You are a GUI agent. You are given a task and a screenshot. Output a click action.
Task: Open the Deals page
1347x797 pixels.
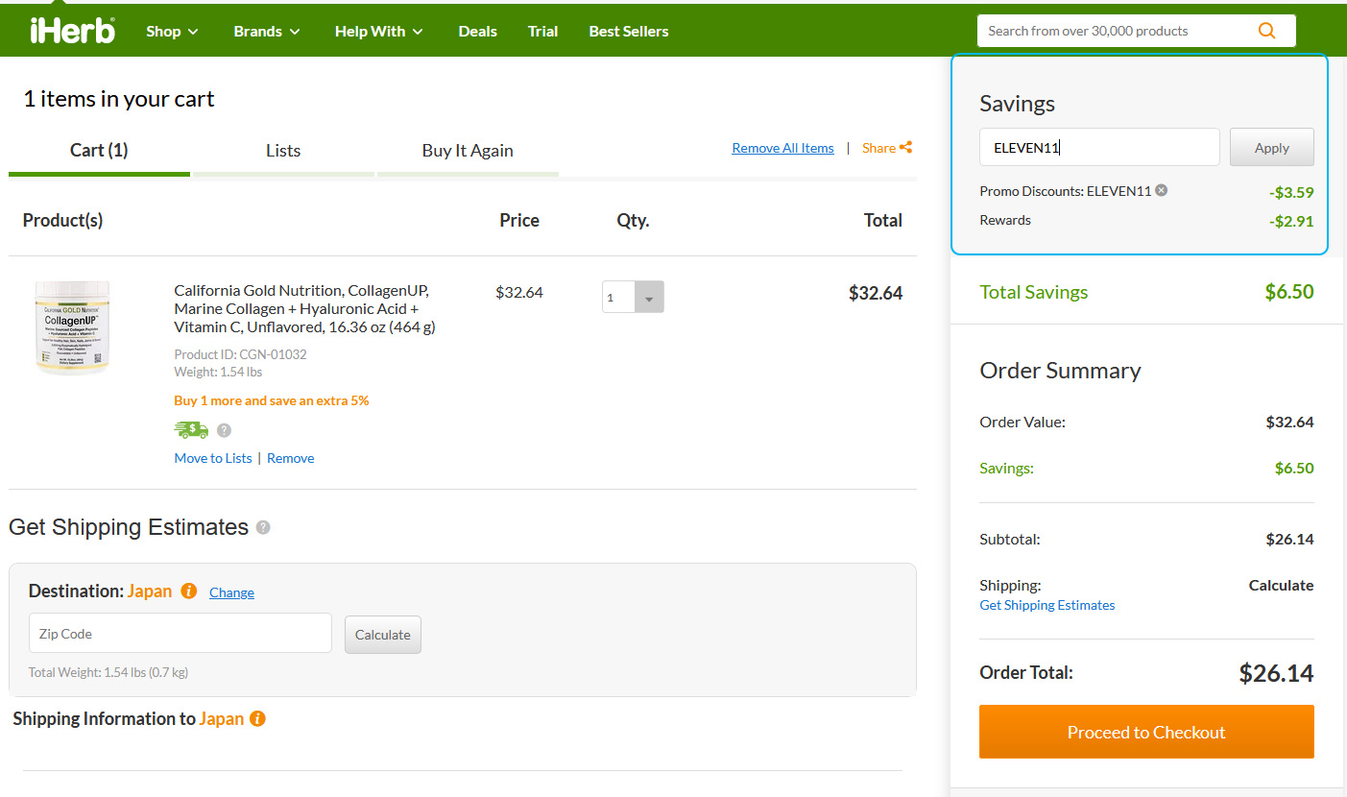point(477,31)
